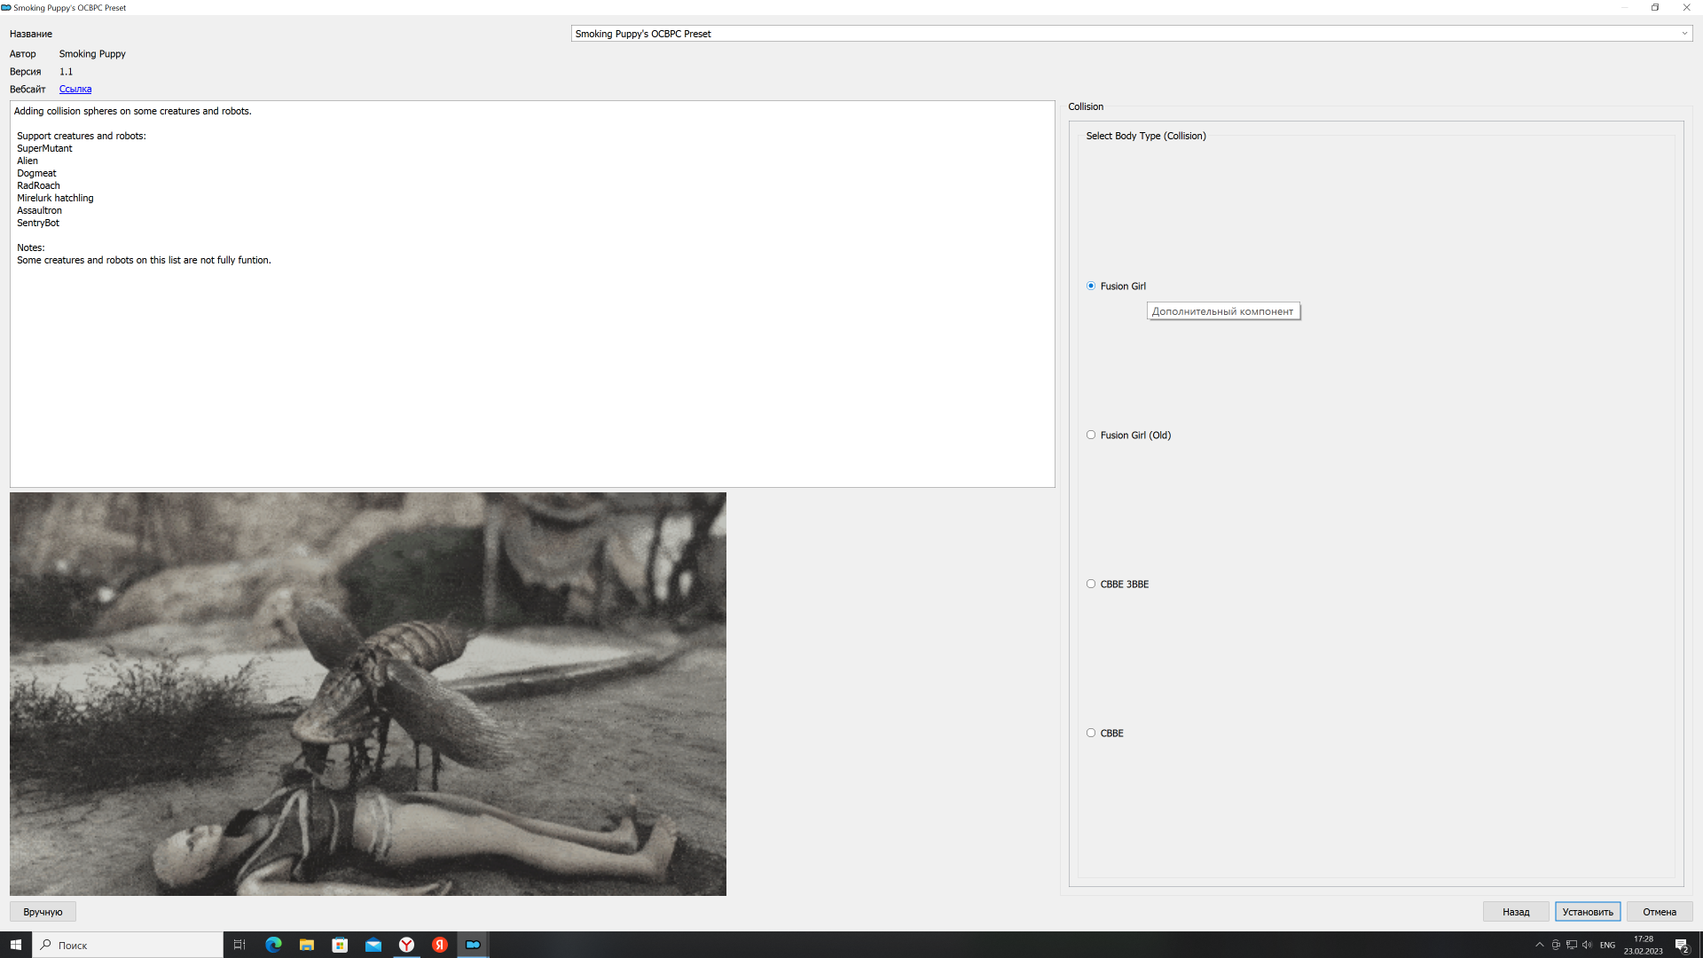Open the notification center icon
The width and height of the screenshot is (1703, 958).
[x=1681, y=945]
